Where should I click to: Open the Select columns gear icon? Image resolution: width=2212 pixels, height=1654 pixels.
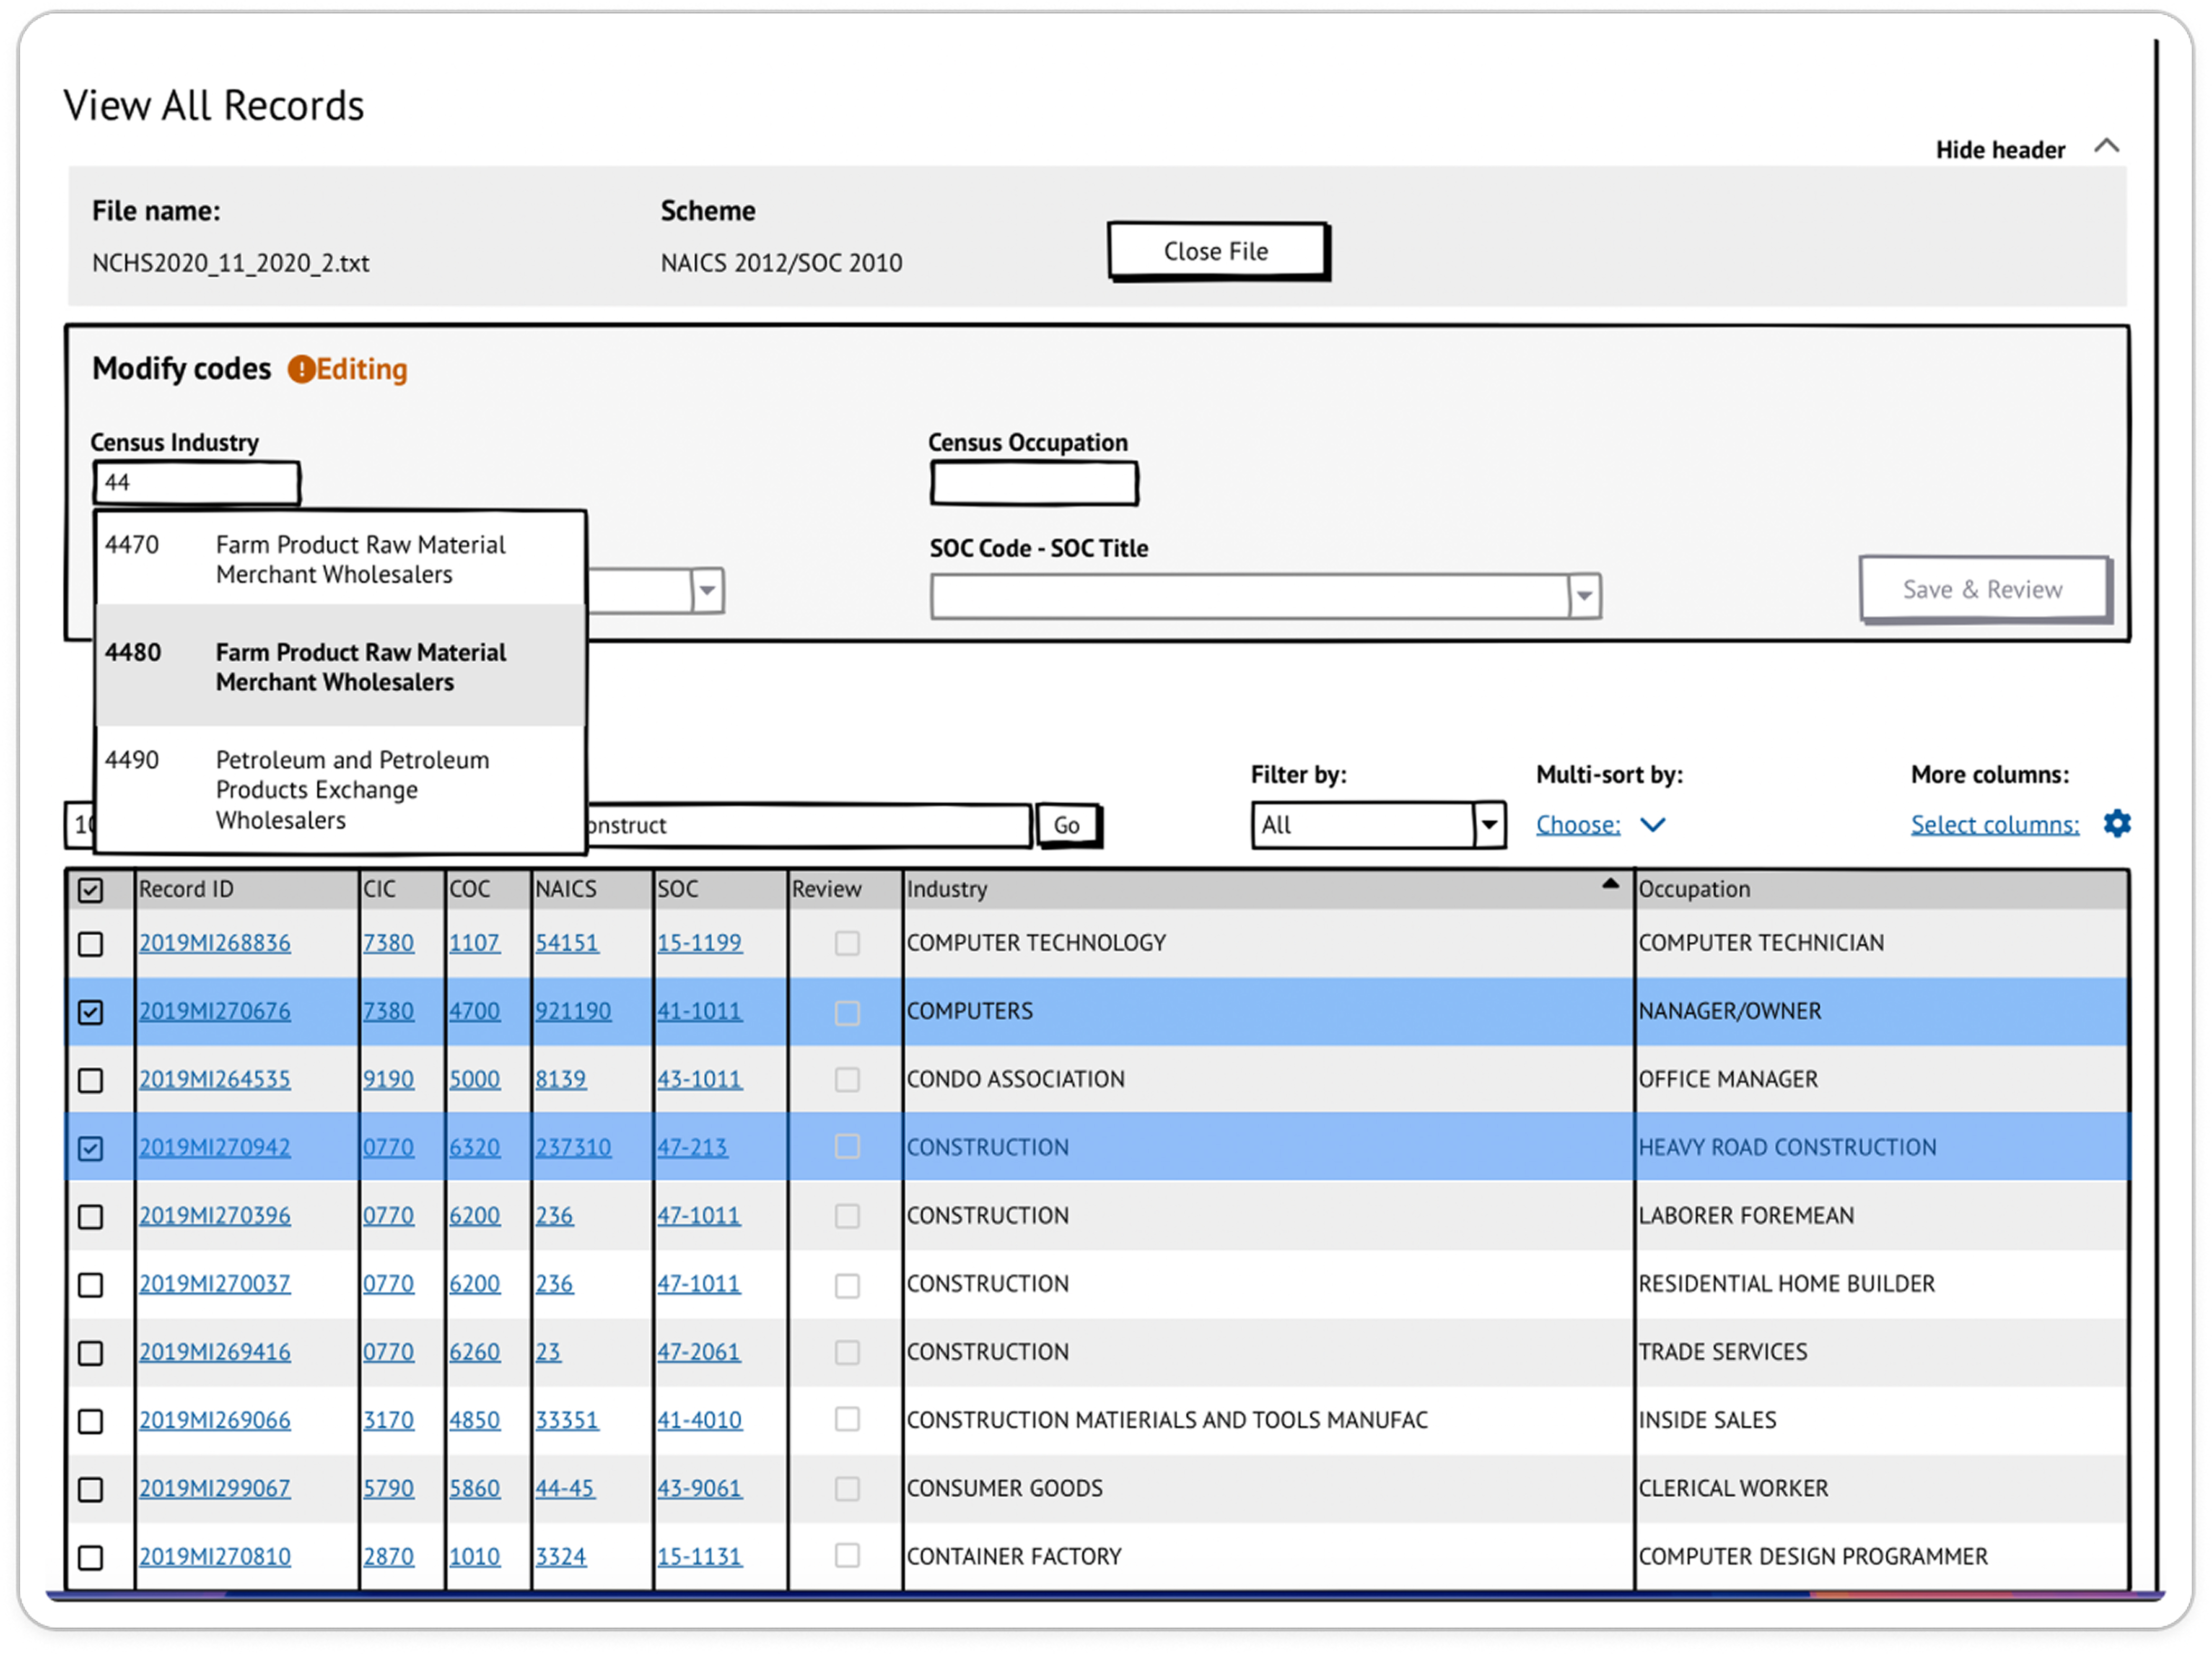coord(2116,823)
